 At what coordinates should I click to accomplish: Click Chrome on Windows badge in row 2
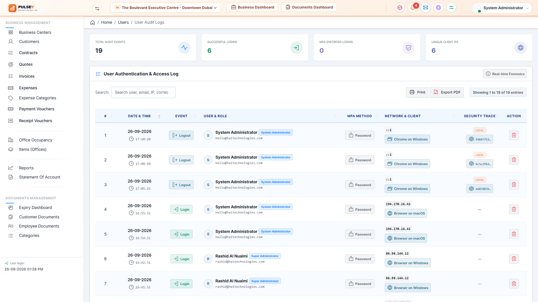(x=407, y=164)
